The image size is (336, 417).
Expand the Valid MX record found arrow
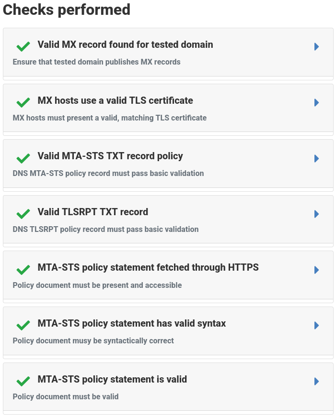pos(316,46)
